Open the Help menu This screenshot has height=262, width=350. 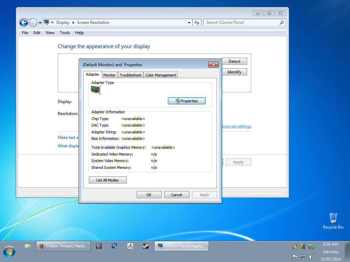coord(79,33)
